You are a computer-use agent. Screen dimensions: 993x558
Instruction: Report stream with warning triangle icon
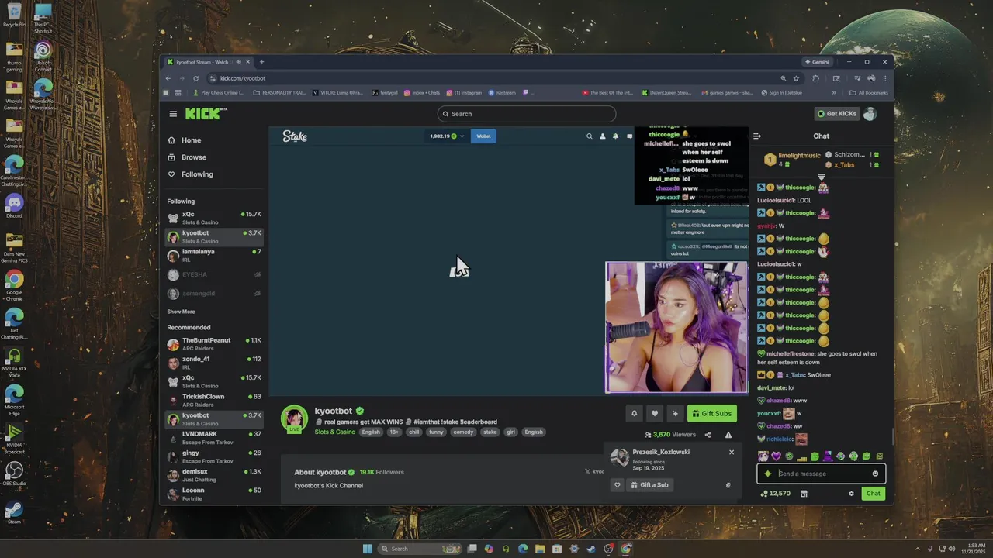(728, 435)
